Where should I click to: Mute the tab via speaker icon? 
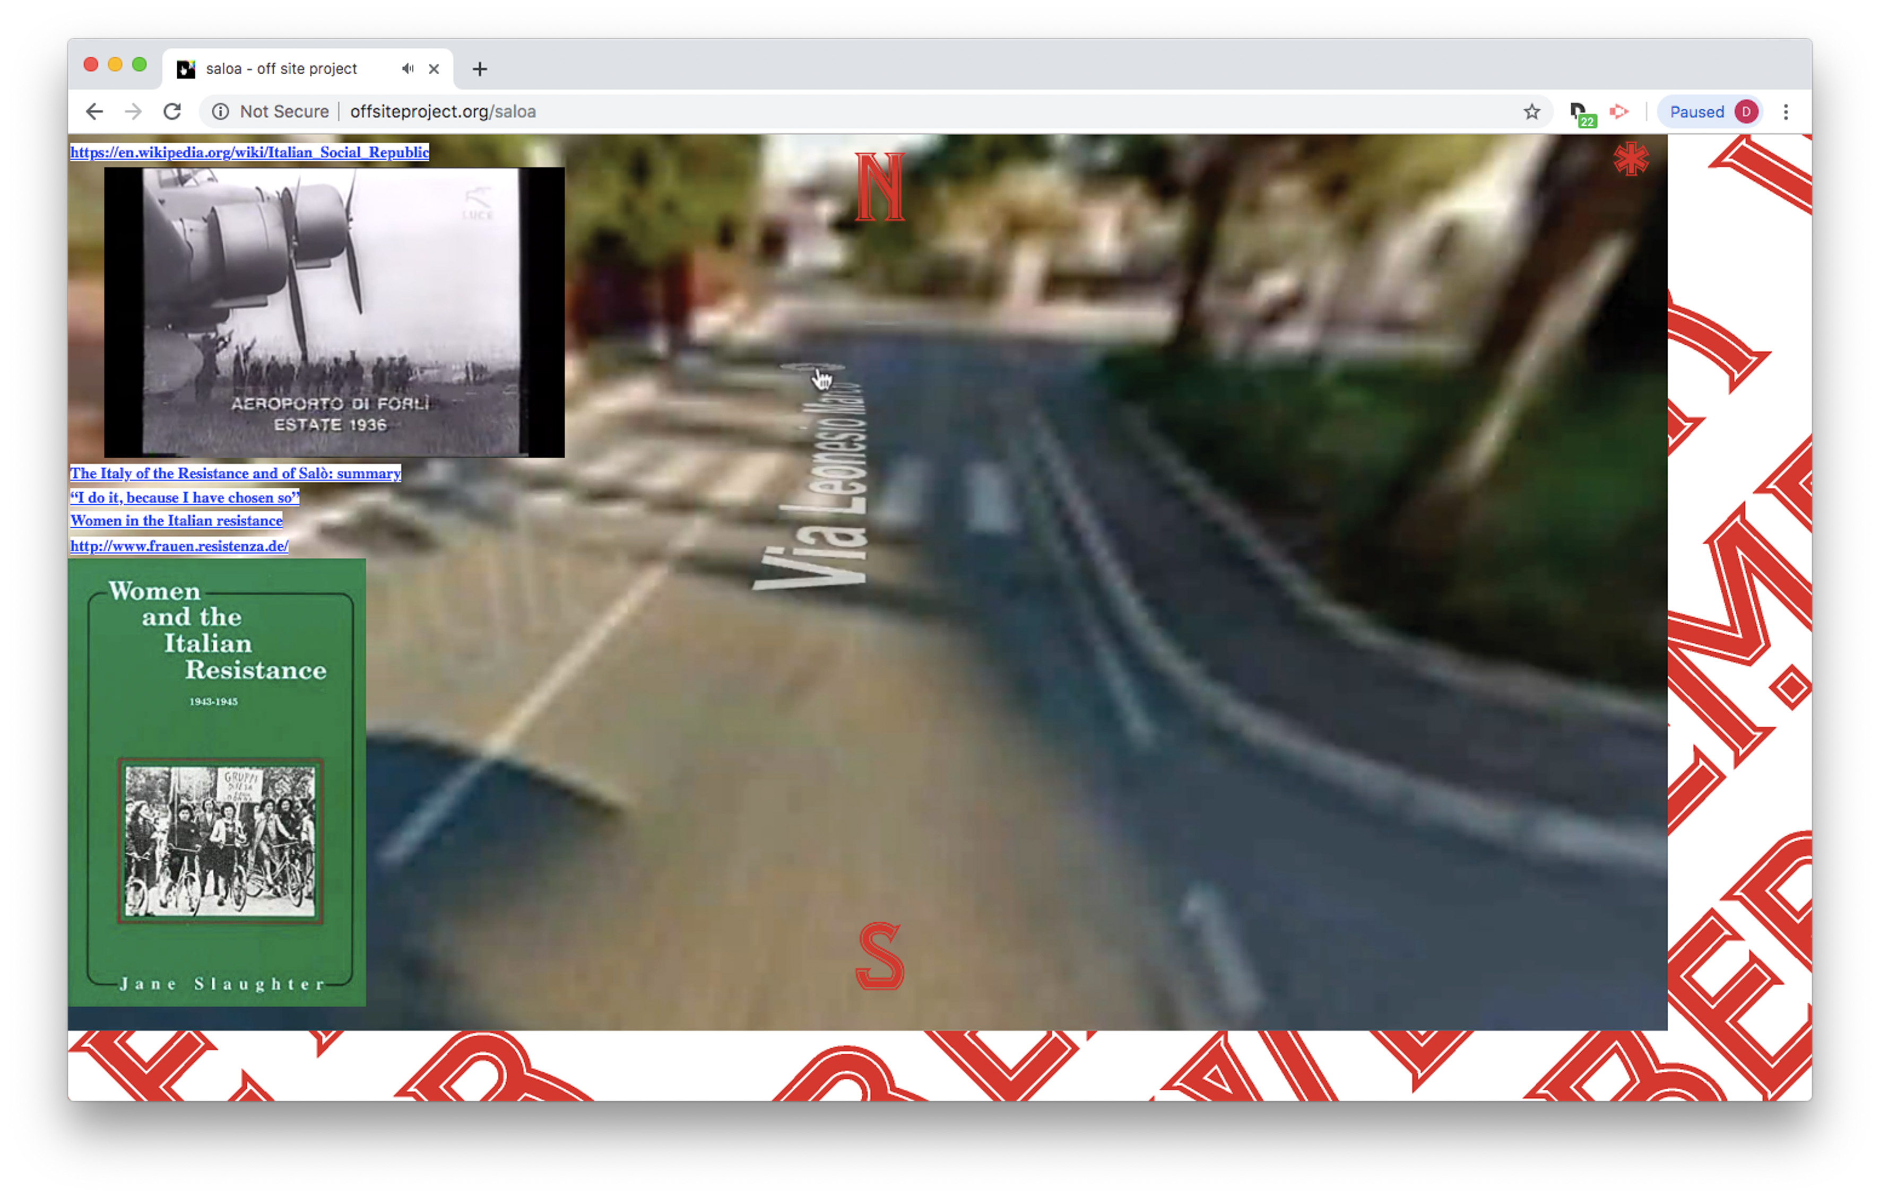point(408,69)
